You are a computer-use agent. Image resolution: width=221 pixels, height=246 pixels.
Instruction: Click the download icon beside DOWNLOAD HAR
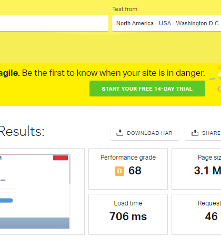[x=119, y=133]
